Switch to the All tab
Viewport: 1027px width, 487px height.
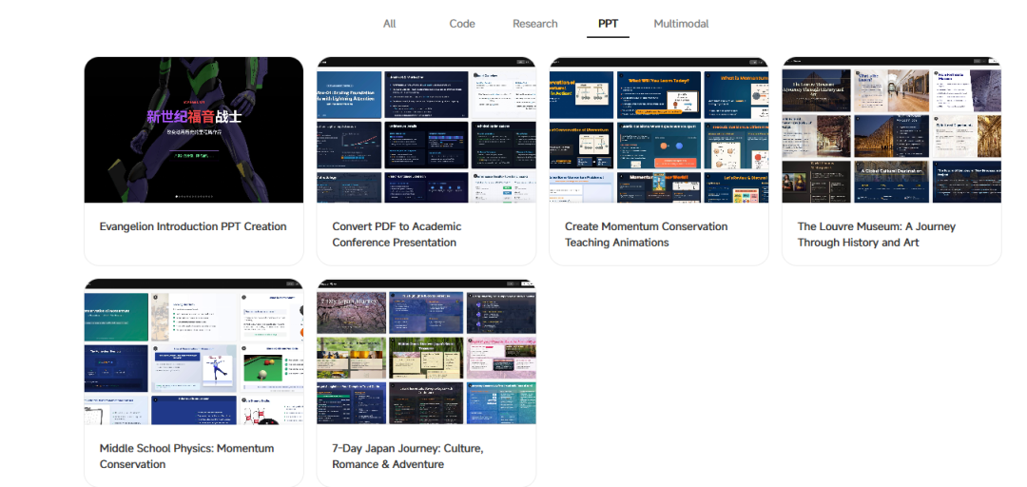tap(389, 24)
